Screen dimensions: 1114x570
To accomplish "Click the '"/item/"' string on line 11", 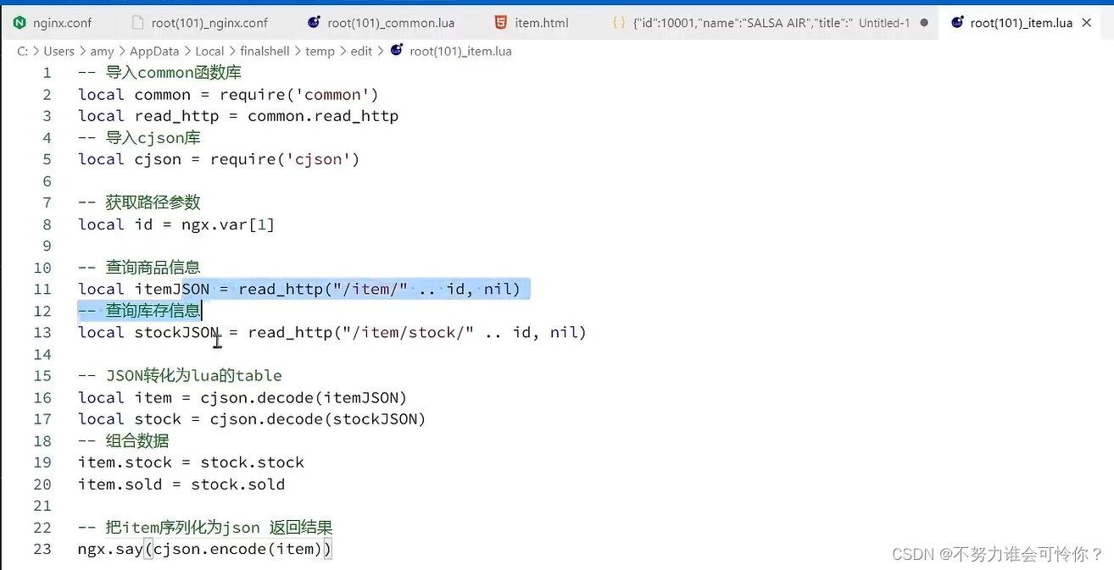I will (x=370, y=289).
